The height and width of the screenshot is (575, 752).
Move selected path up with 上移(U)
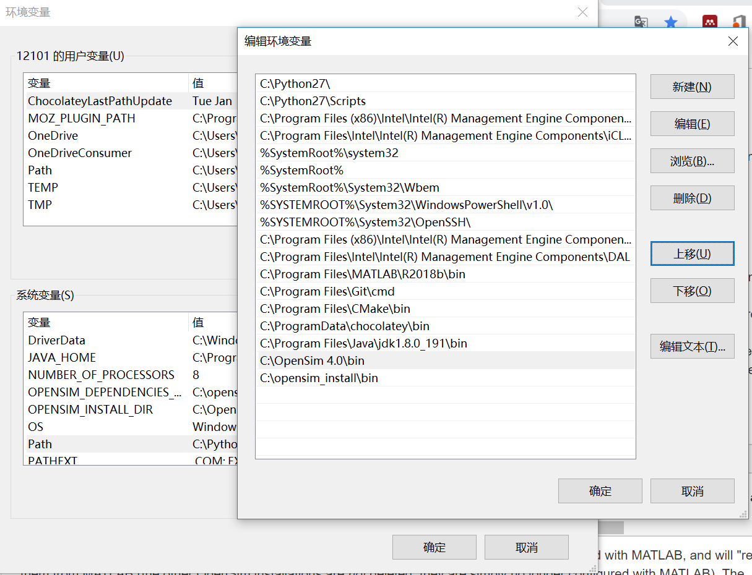pyautogui.click(x=692, y=253)
